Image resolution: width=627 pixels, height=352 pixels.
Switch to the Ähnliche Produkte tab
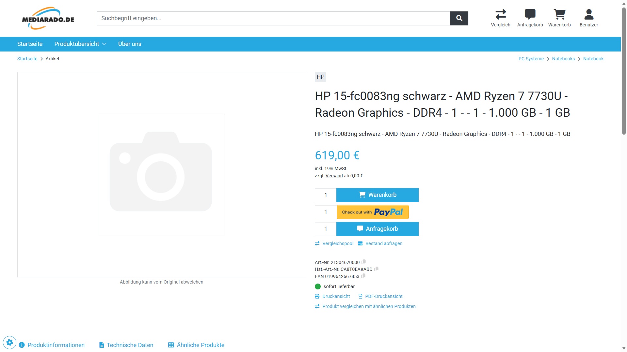click(196, 345)
